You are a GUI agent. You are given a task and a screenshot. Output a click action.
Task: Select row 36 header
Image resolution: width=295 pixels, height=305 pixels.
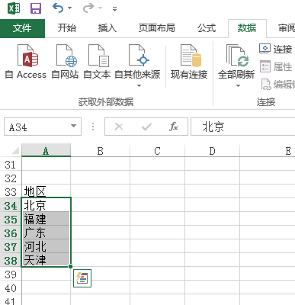[x=11, y=233]
